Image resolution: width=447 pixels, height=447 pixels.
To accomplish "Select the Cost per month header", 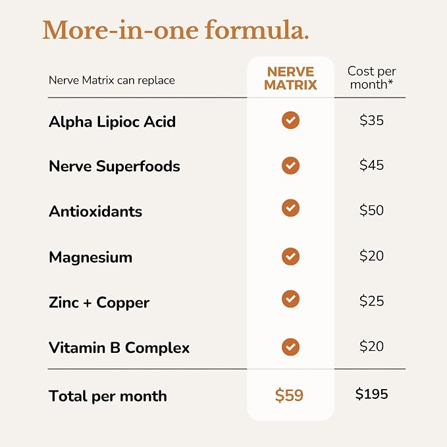I will coord(371,78).
